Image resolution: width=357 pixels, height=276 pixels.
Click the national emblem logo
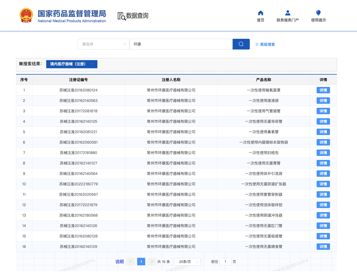(26, 15)
